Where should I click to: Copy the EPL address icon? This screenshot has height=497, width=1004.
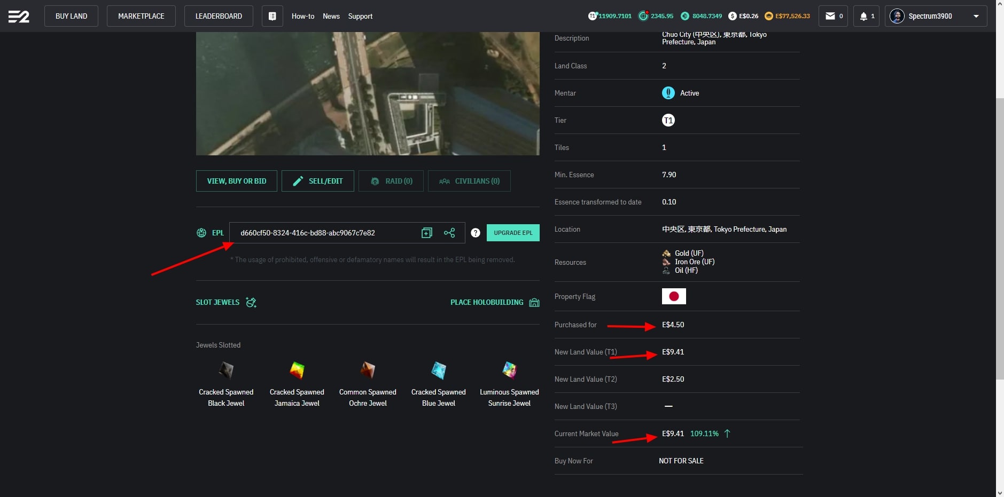pyautogui.click(x=426, y=233)
